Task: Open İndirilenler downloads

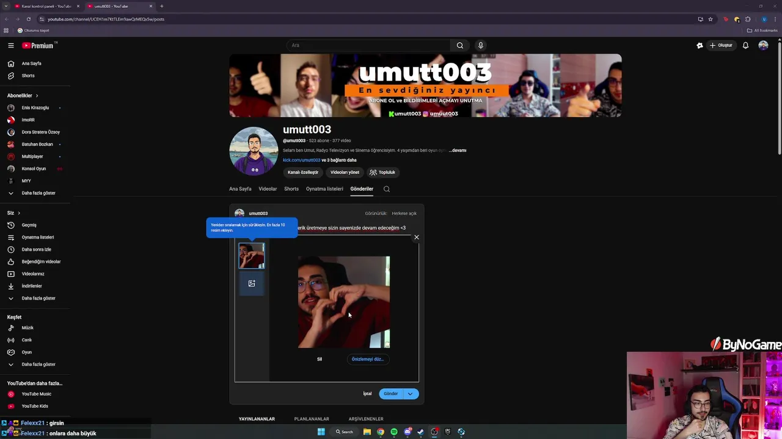Action: pos(32,286)
